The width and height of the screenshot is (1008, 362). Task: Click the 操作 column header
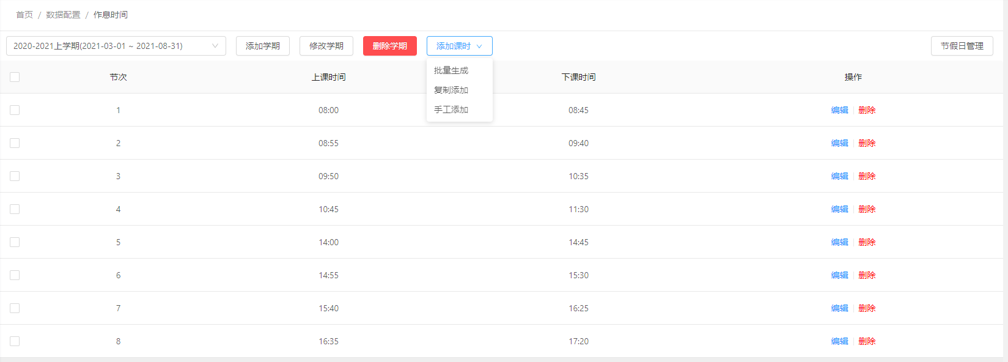[x=853, y=77]
